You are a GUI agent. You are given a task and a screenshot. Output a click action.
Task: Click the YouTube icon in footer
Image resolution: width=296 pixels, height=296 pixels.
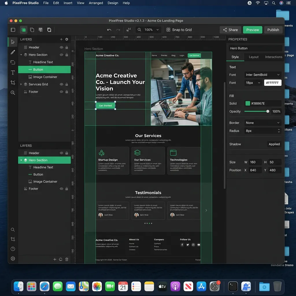[x=199, y=245]
